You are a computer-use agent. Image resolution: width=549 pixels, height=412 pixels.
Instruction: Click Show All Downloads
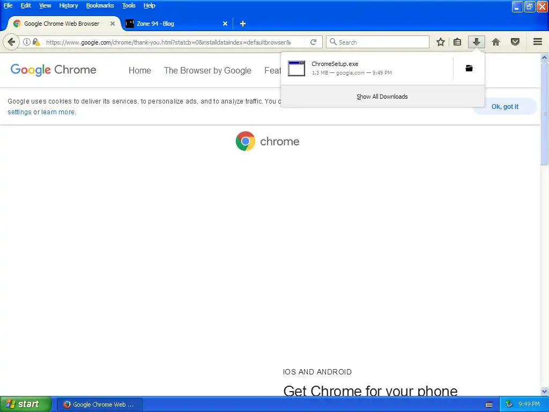point(382,97)
